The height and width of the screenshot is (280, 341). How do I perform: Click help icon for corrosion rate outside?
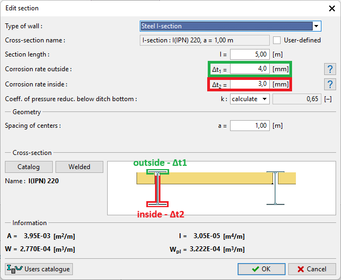pyautogui.click(x=329, y=69)
